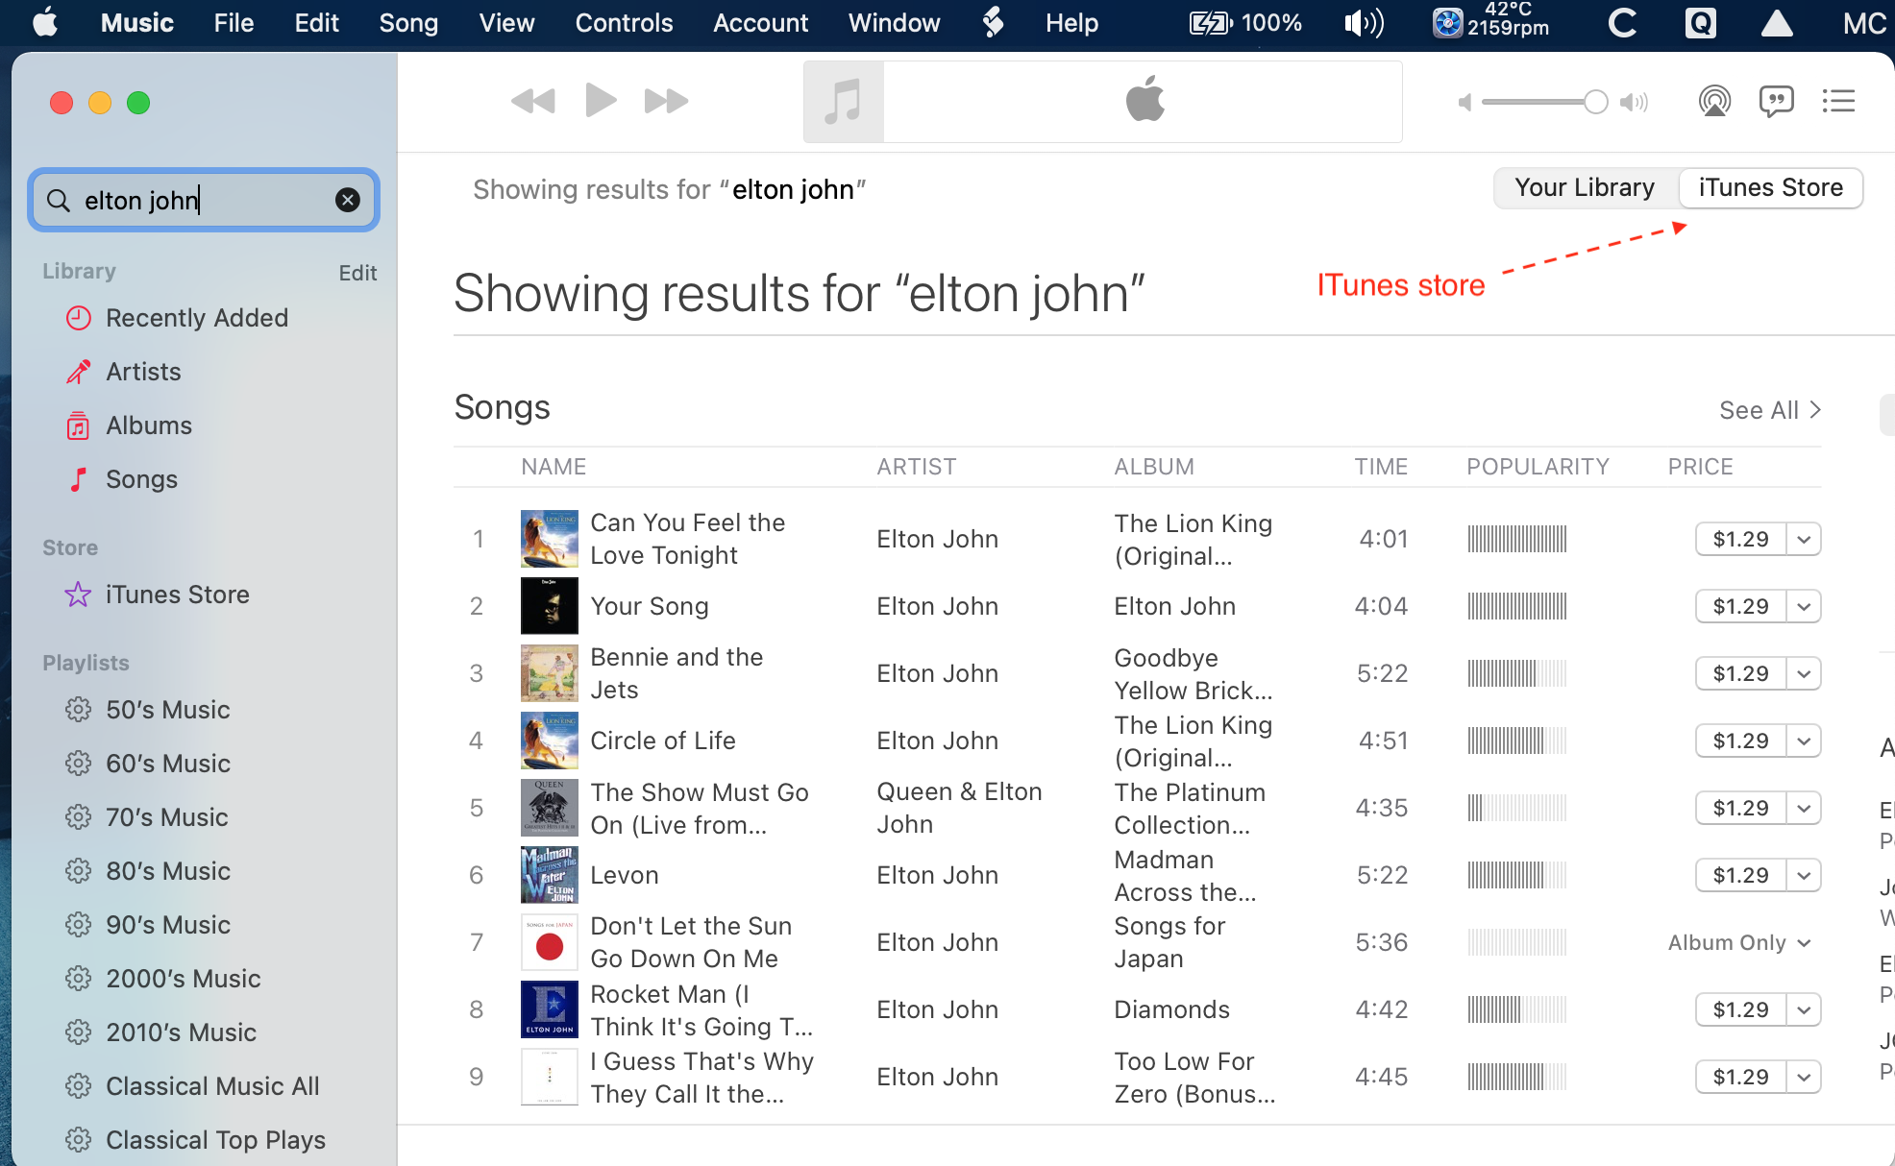
Task: Open the Window menu
Action: [894, 22]
